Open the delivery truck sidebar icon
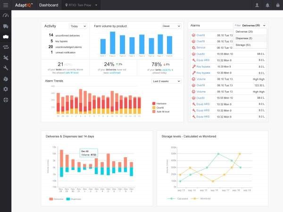The height and width of the screenshot is (212, 283). point(6,26)
